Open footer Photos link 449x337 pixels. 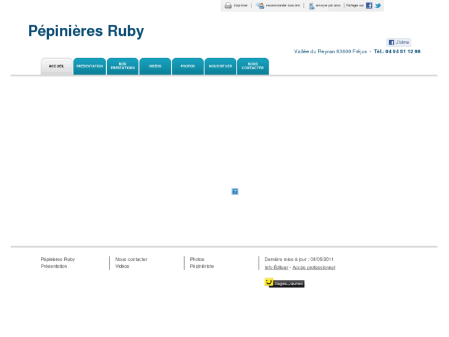[197, 259]
